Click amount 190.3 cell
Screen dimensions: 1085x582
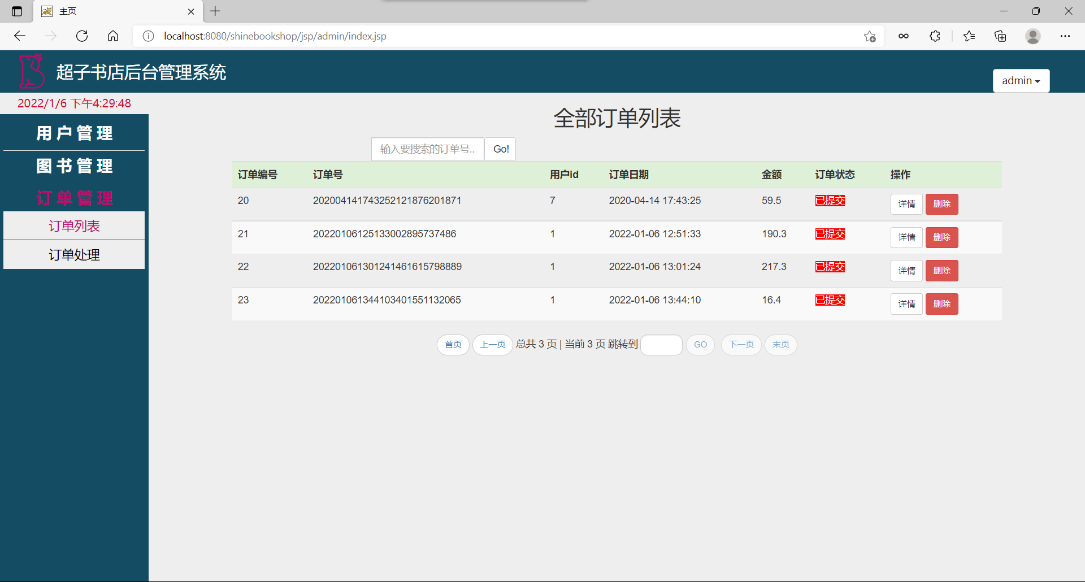[774, 234]
